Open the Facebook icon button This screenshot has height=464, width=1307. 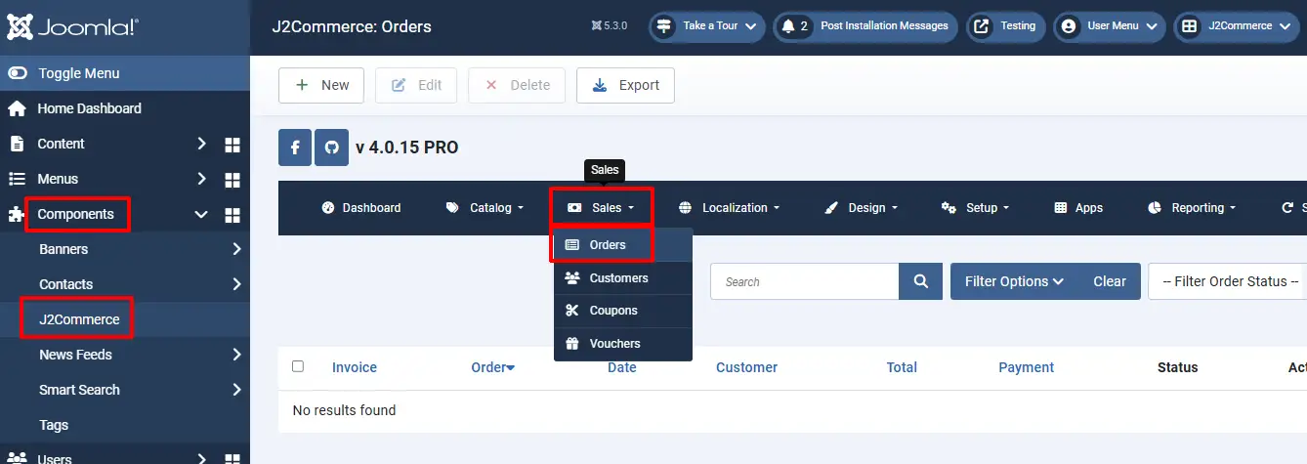295,148
